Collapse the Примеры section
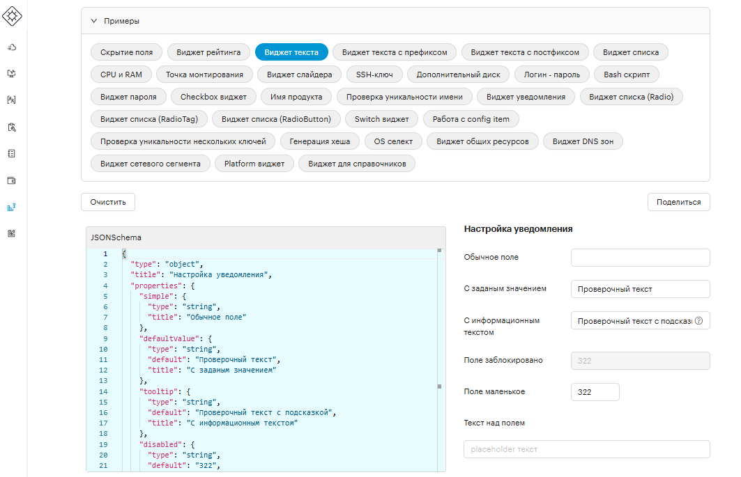Image resolution: width=741 pixels, height=477 pixels. pos(93,21)
